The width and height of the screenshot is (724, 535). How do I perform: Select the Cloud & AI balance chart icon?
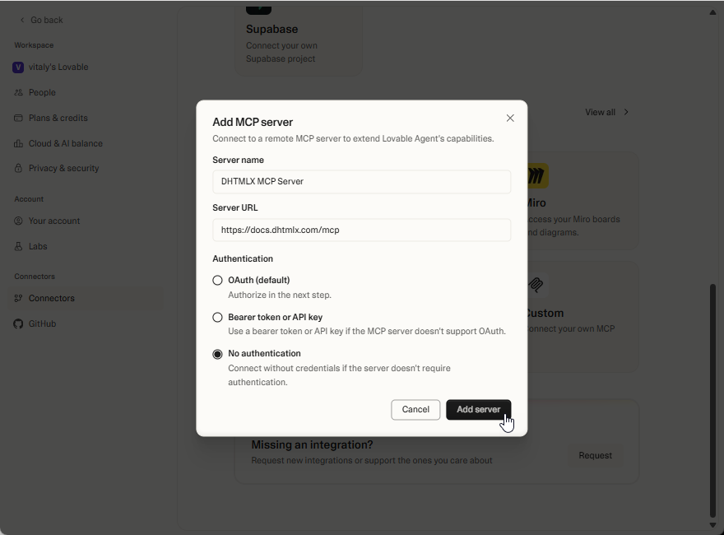click(18, 142)
